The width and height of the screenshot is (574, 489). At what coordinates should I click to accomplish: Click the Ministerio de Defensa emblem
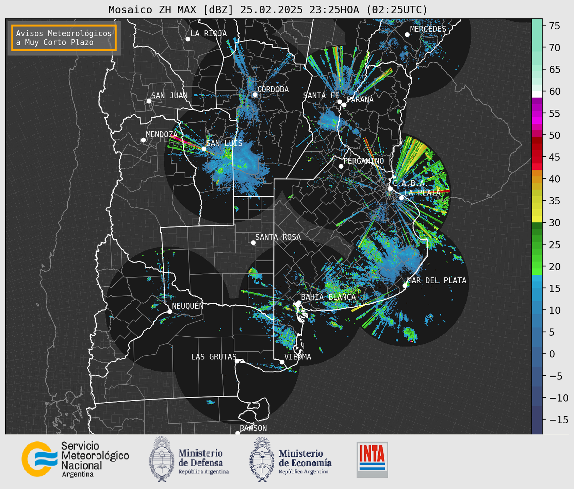[x=162, y=459]
